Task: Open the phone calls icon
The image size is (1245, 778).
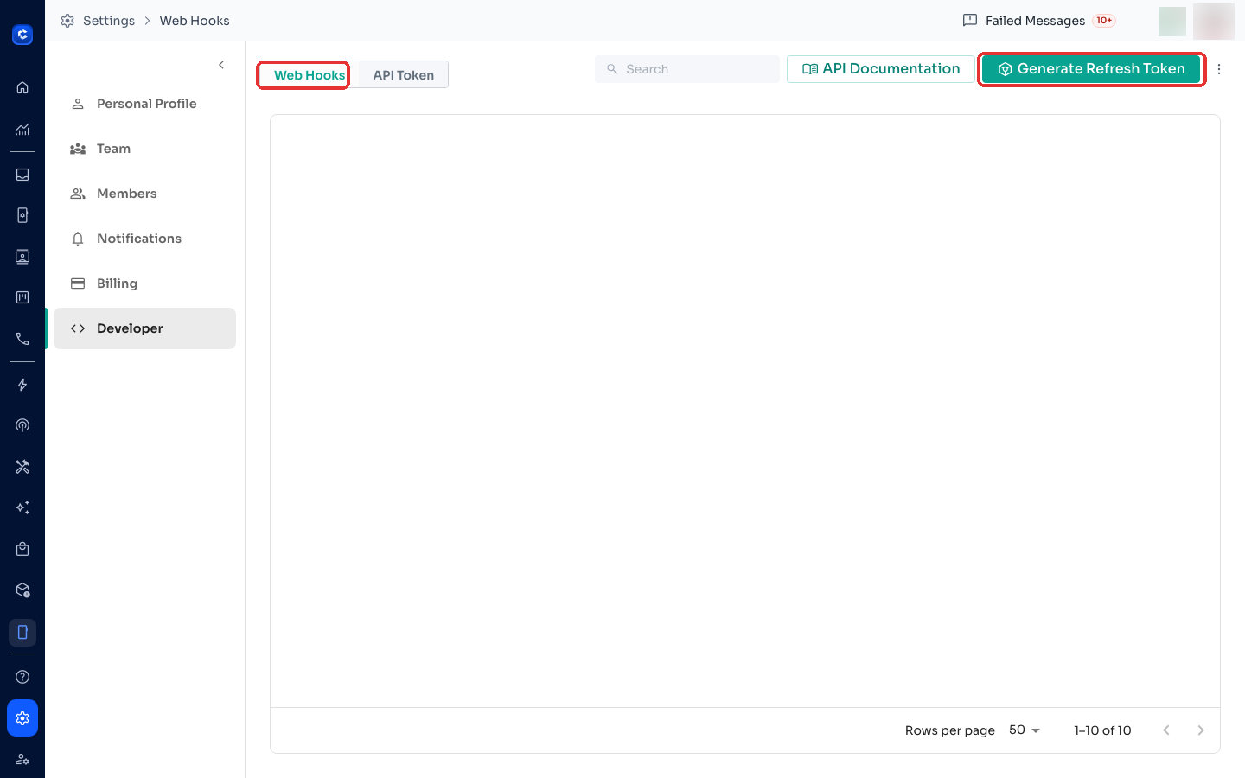Action: 22,339
